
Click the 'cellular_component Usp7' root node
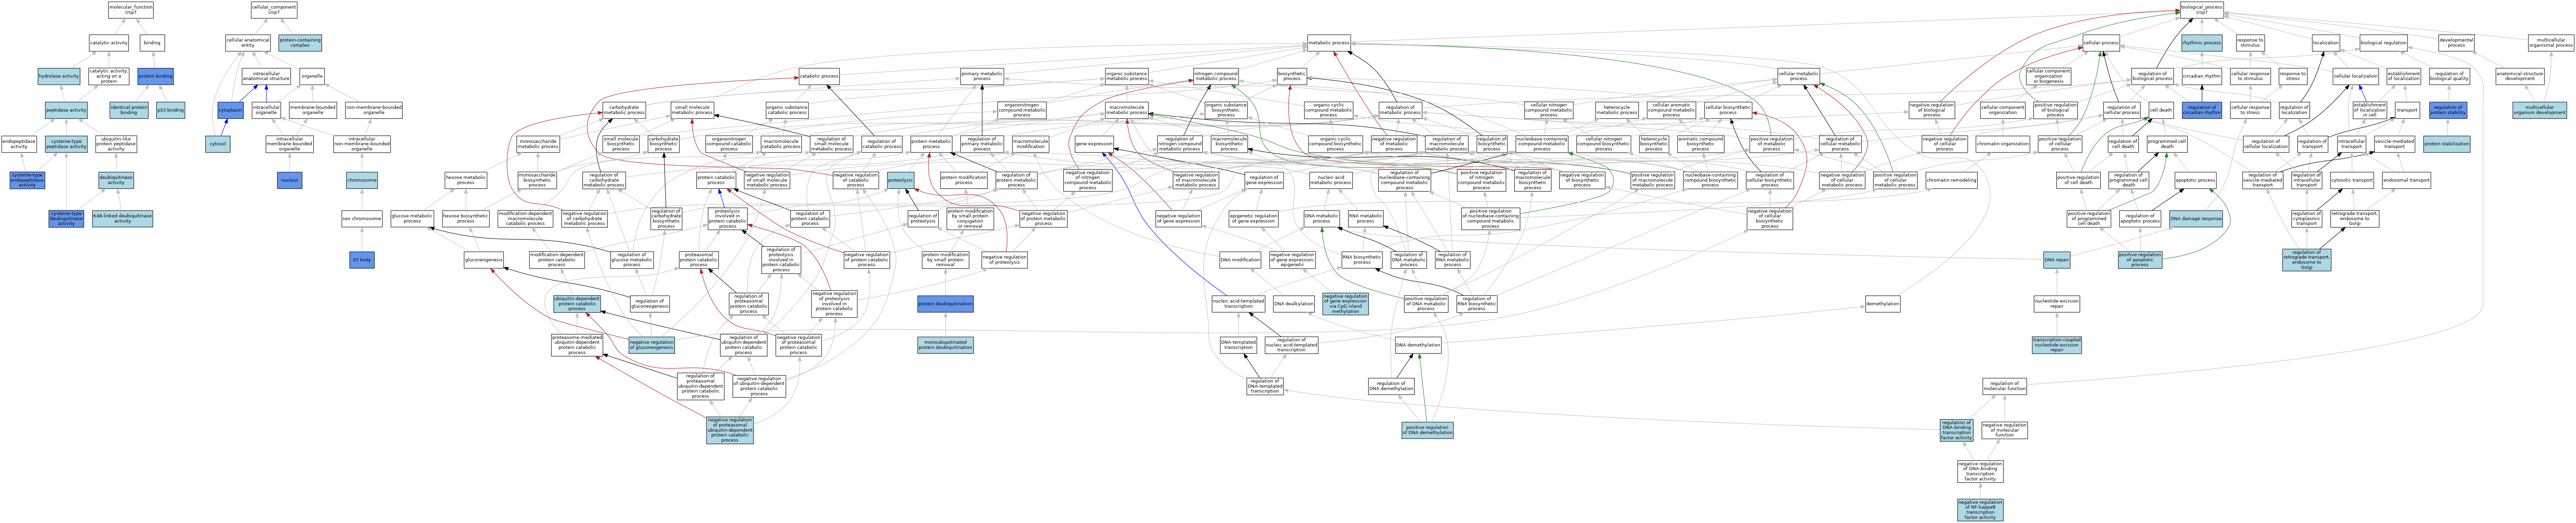point(274,10)
